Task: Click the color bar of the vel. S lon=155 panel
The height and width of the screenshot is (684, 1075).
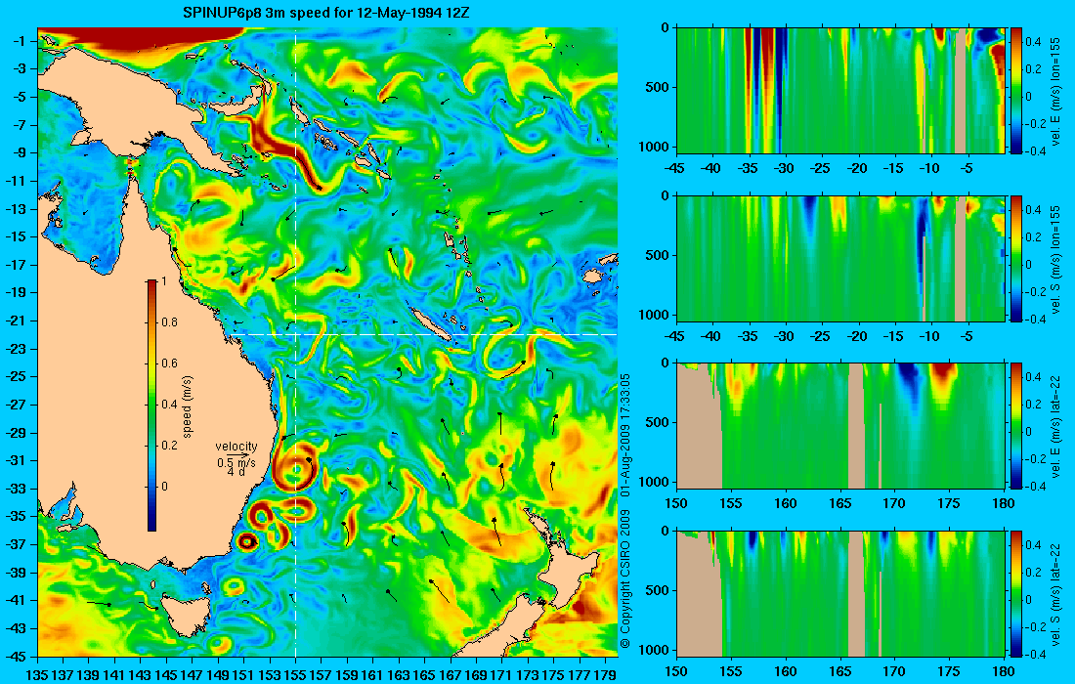Action: 1015,258
